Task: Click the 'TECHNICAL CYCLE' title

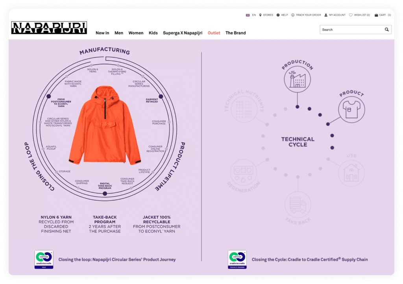Action: [298, 142]
